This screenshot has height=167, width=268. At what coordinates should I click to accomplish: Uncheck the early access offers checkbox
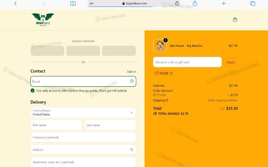pyautogui.click(x=32, y=91)
